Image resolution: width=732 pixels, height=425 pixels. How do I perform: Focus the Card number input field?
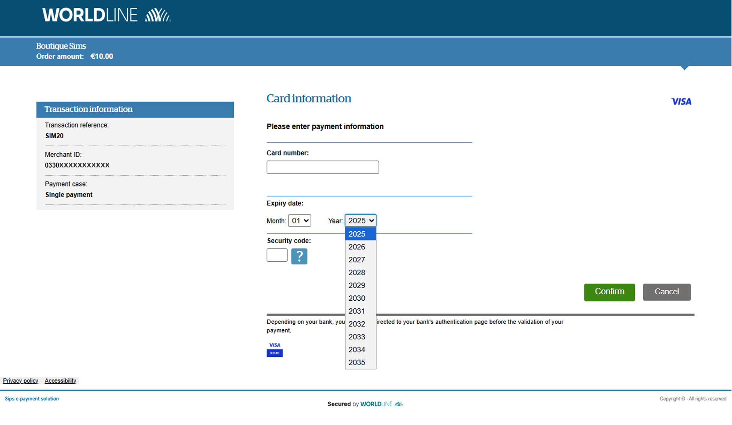click(x=323, y=167)
